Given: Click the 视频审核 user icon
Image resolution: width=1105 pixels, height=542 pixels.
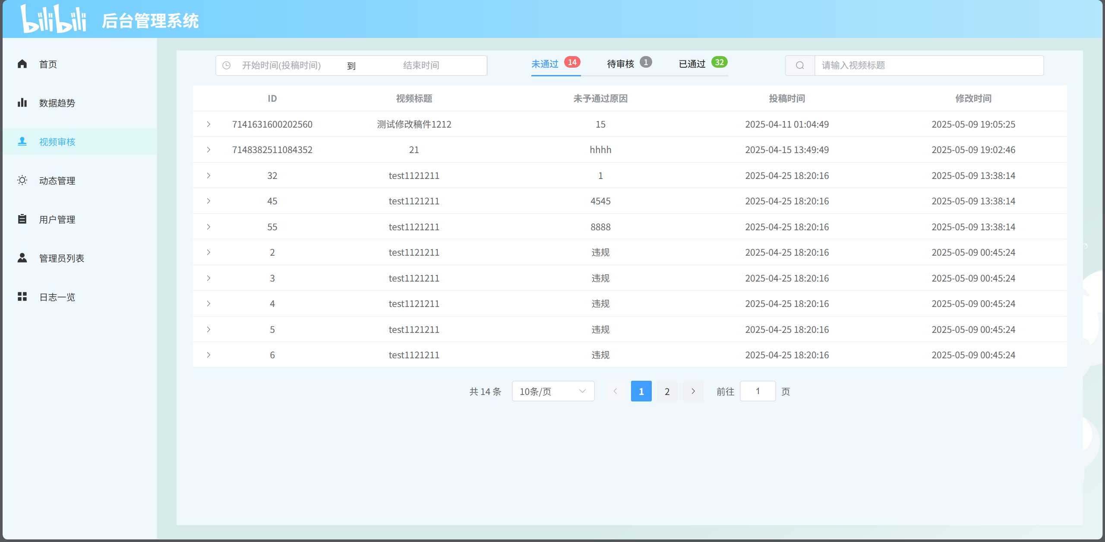Looking at the screenshot, I should [x=22, y=141].
